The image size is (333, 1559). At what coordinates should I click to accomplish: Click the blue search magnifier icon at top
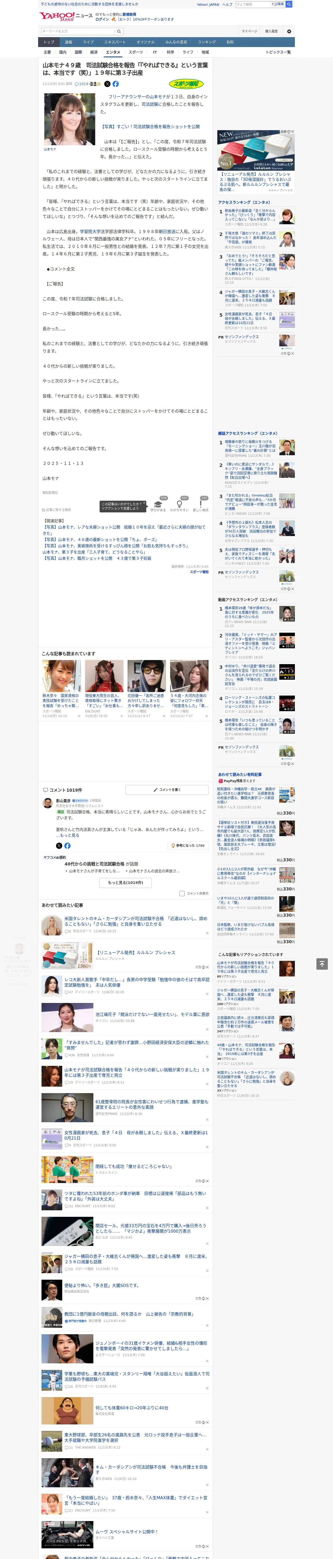(x=289, y=4)
